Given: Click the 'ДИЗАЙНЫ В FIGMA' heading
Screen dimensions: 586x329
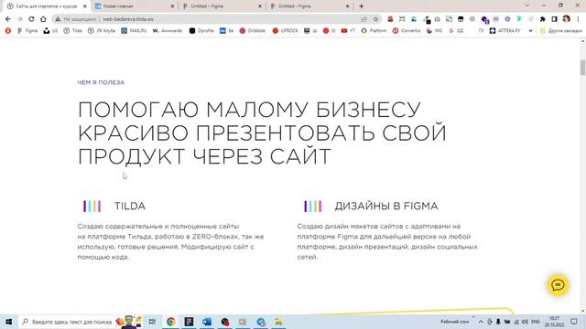Looking at the screenshot, I should click(386, 206).
